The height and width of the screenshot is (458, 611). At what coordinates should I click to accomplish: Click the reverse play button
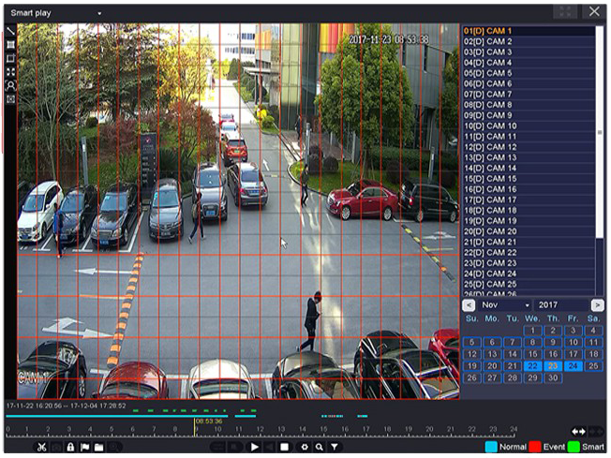tap(270, 447)
